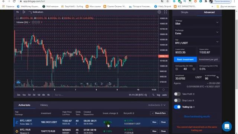238x134 pixels.
Task: Go back with browser back arrow
Action: 4,1
